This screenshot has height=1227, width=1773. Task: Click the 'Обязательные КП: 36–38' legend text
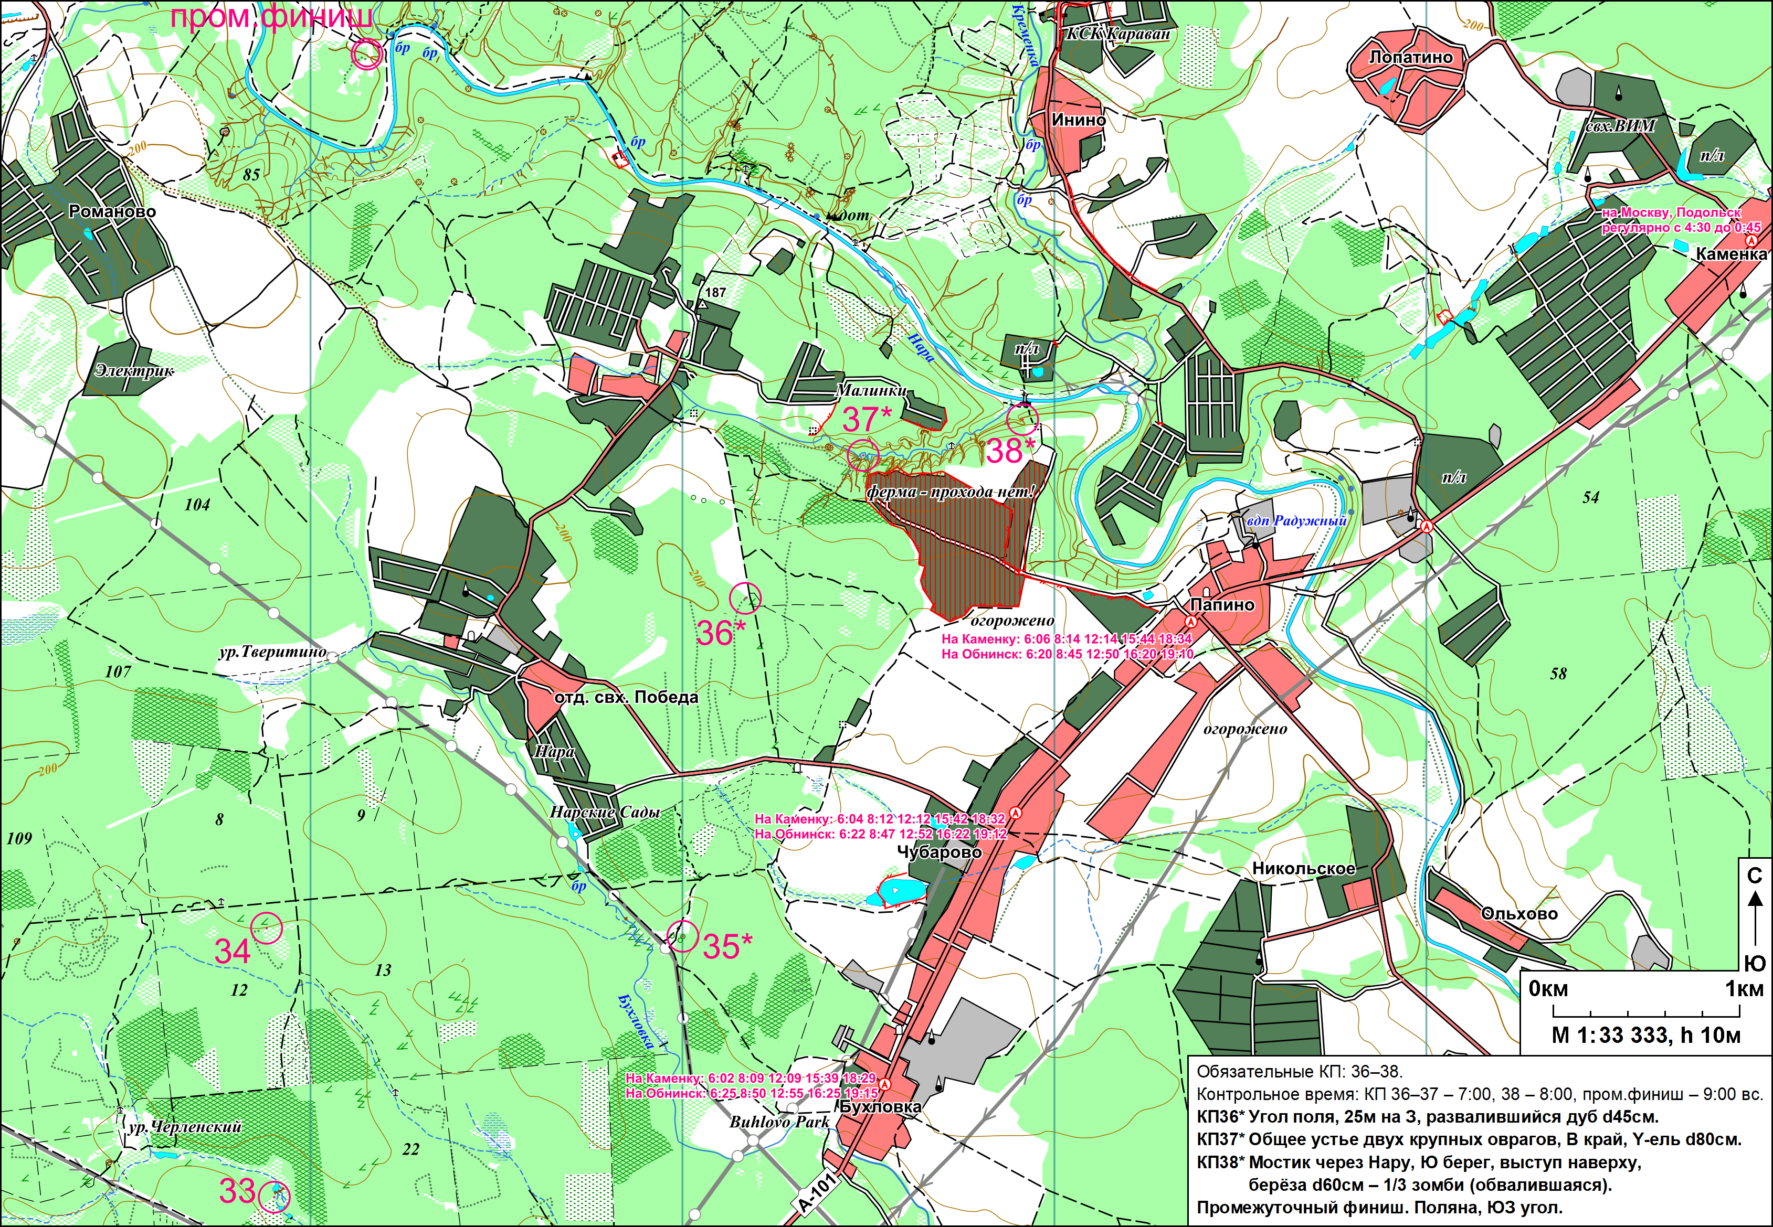point(1299,1072)
